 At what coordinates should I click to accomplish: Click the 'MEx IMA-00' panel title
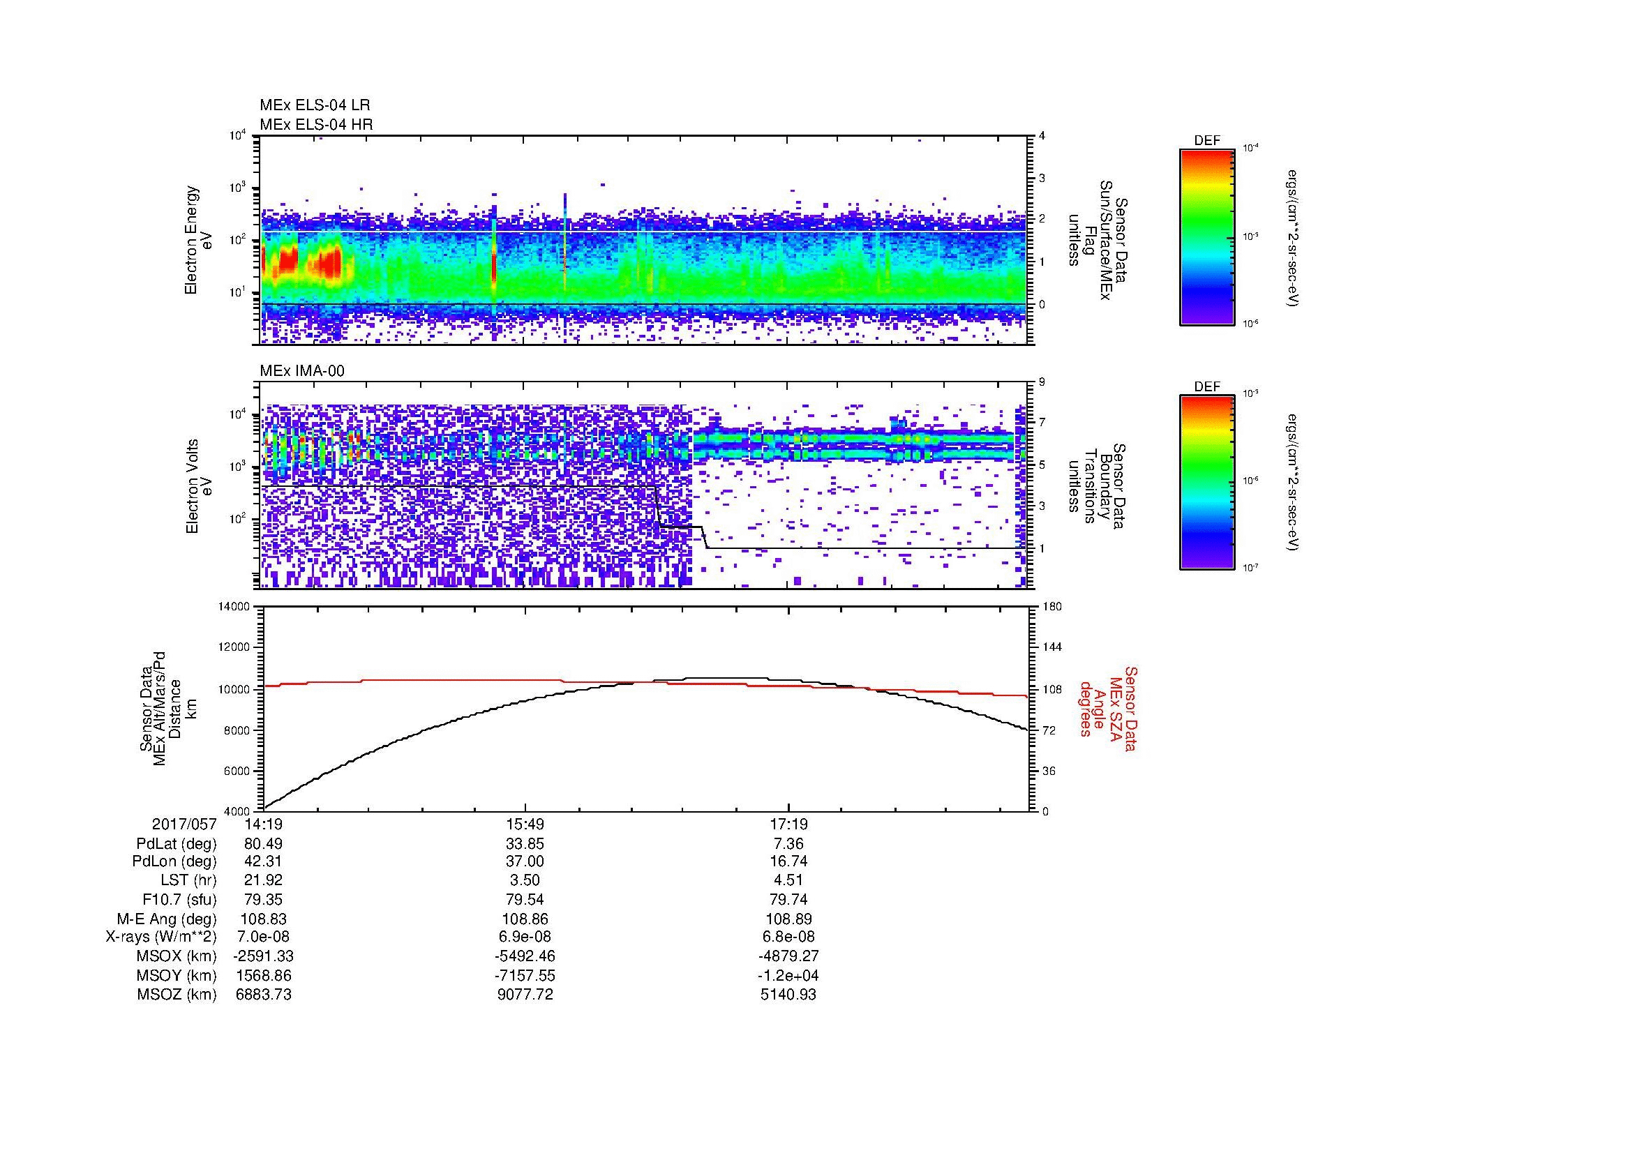tap(302, 371)
